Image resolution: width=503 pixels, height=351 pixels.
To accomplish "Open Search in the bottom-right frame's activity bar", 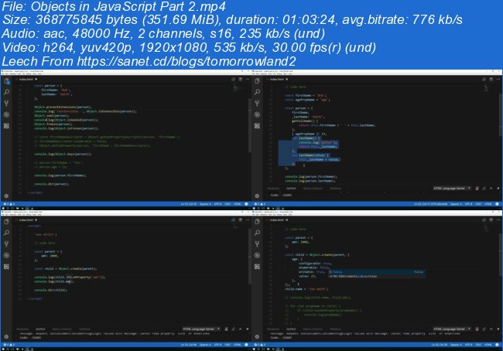I will point(257,233).
